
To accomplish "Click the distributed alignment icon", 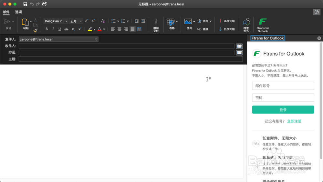I will pyautogui.click(x=139, y=29).
